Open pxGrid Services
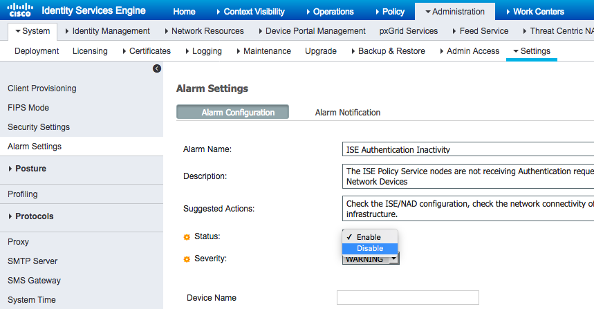Image resolution: width=594 pixels, height=309 pixels. click(x=409, y=31)
